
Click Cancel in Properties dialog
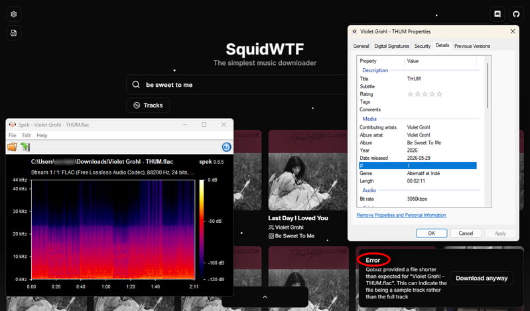click(x=466, y=233)
